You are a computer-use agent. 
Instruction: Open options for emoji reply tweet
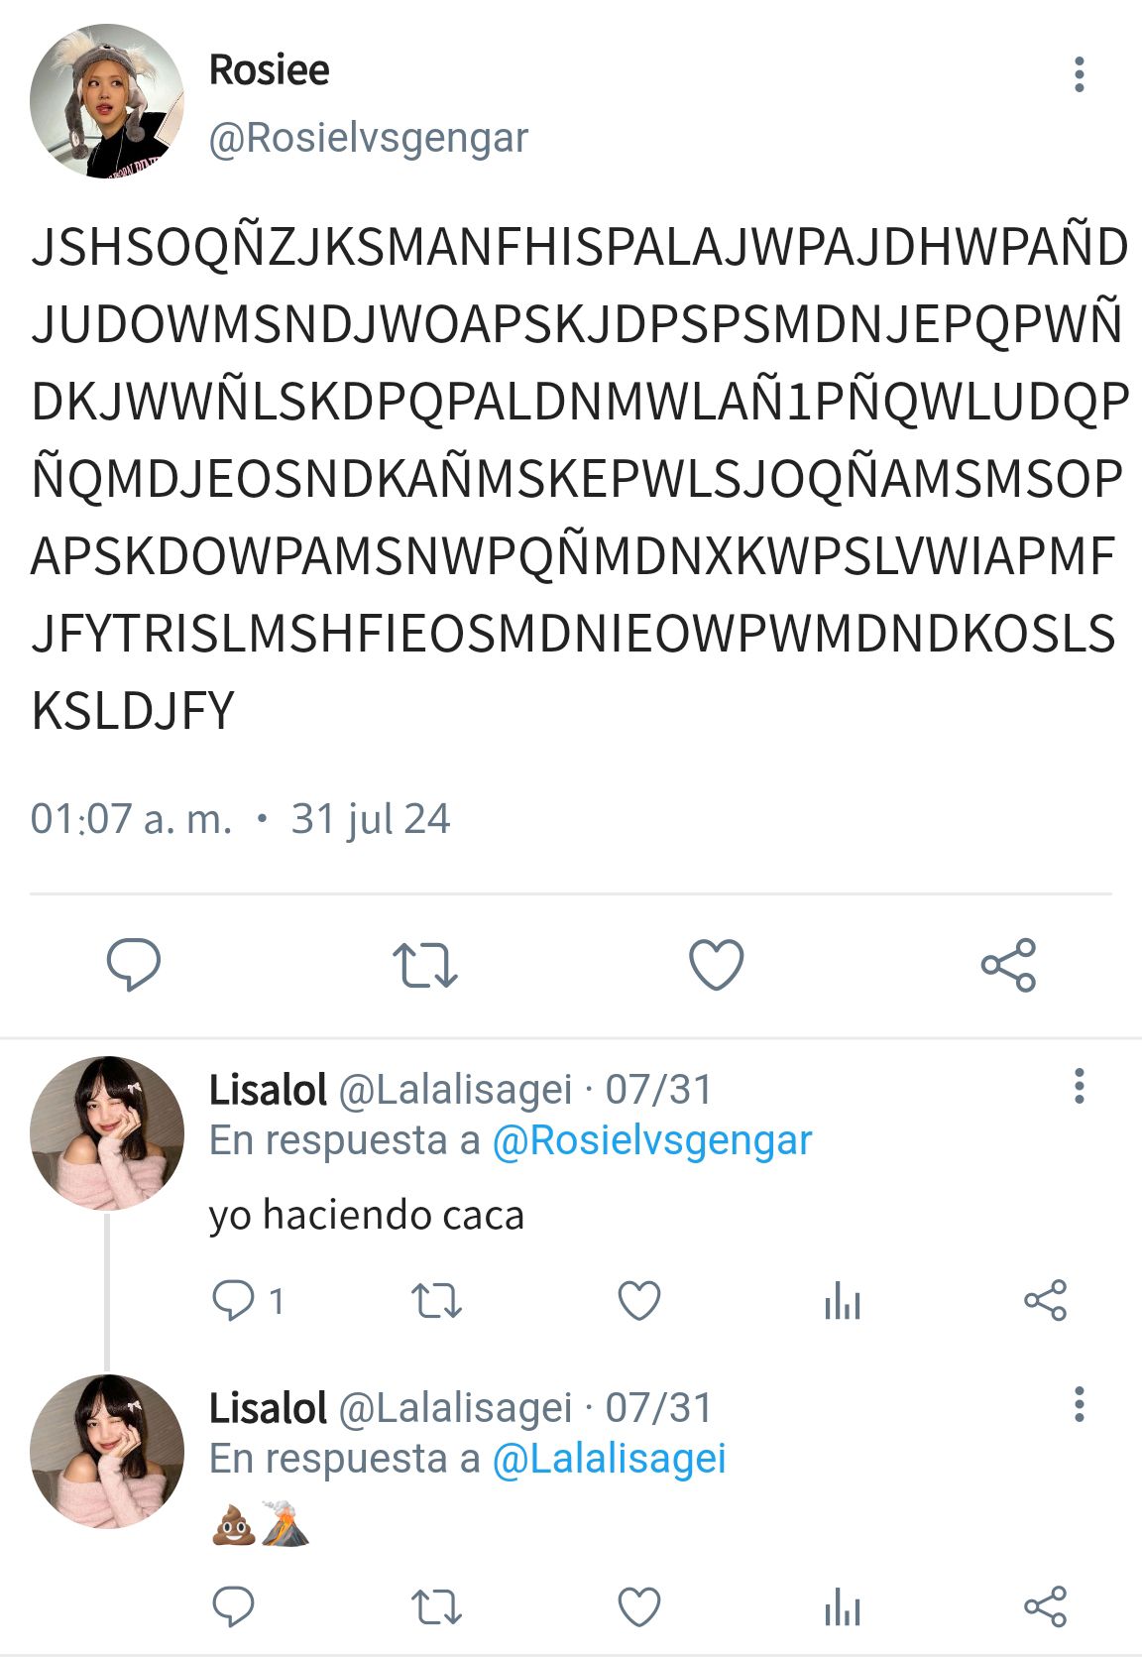(1080, 1404)
